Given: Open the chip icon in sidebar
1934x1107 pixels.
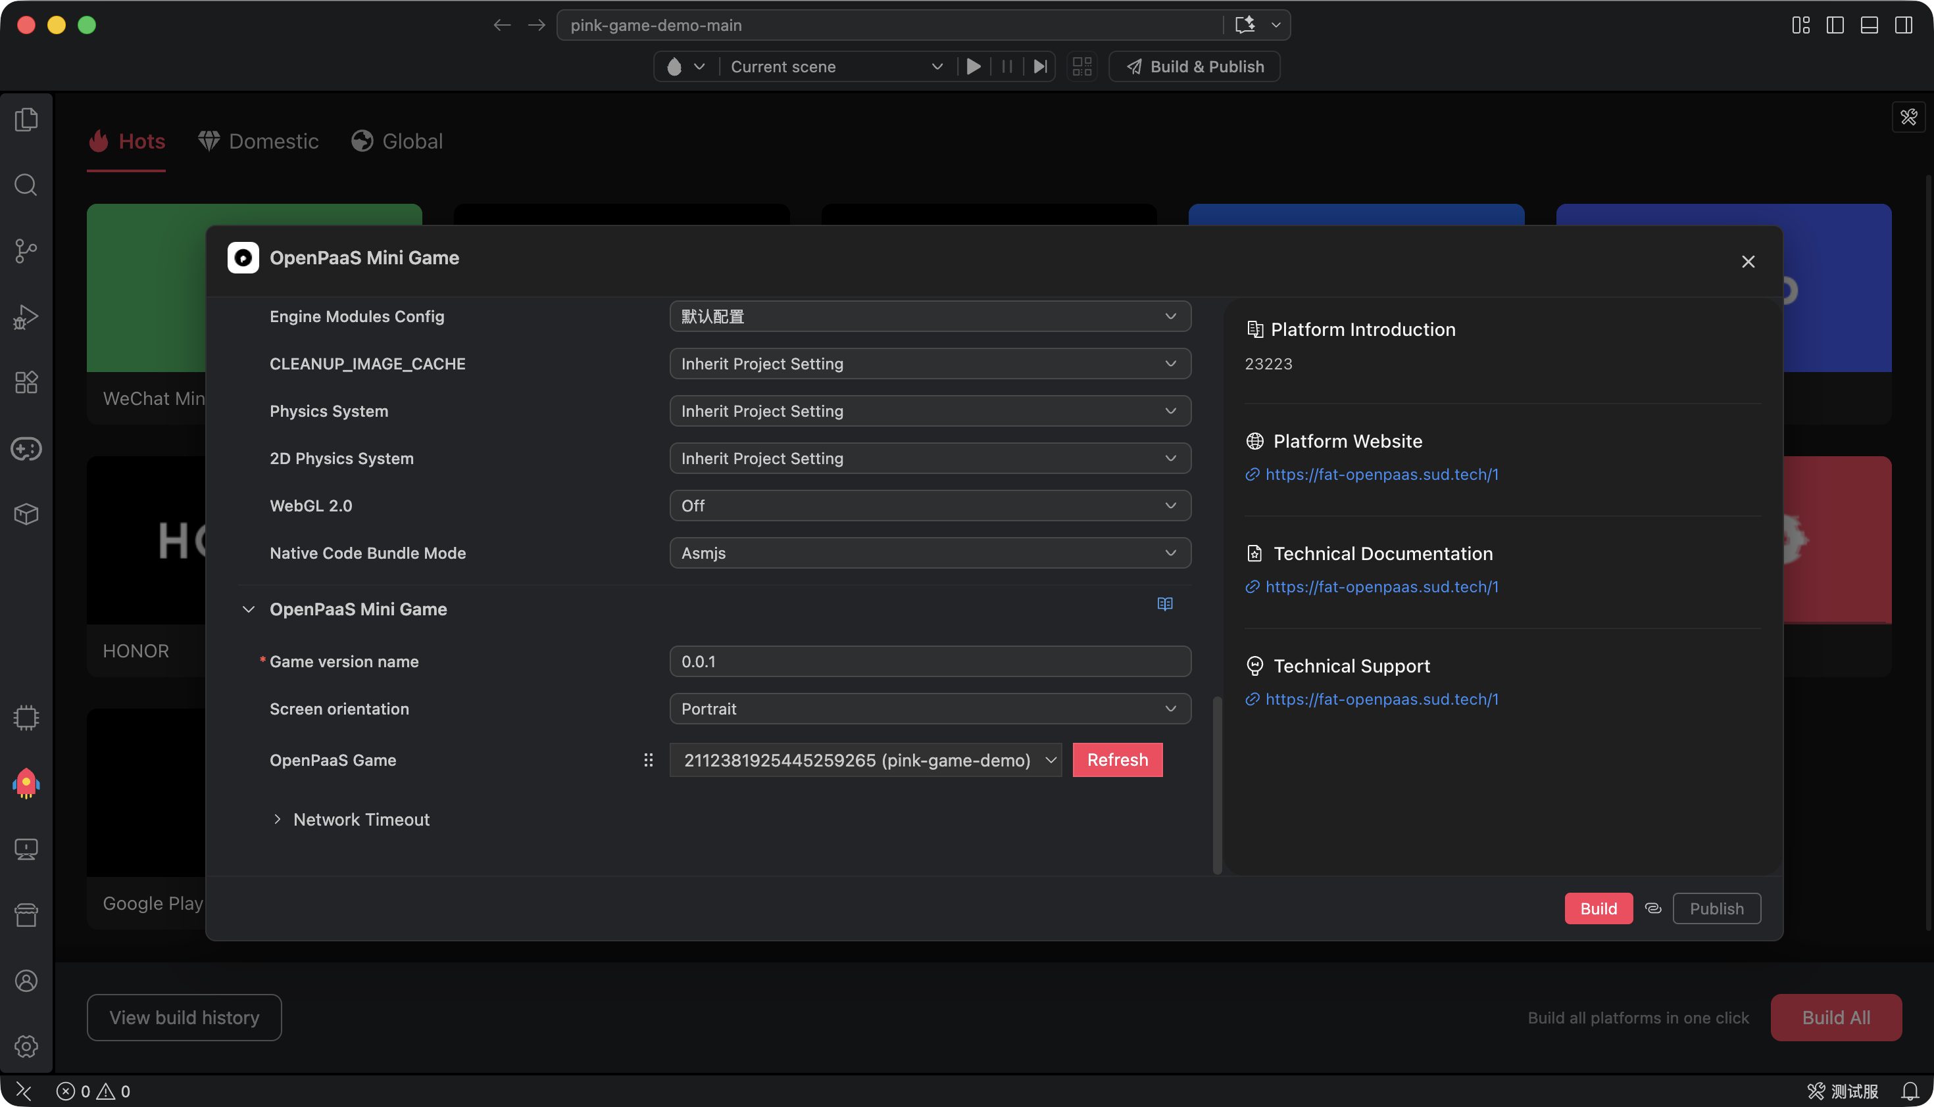Looking at the screenshot, I should (x=26, y=718).
